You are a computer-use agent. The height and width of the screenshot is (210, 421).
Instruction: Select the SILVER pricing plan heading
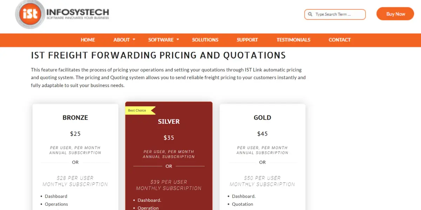click(169, 121)
